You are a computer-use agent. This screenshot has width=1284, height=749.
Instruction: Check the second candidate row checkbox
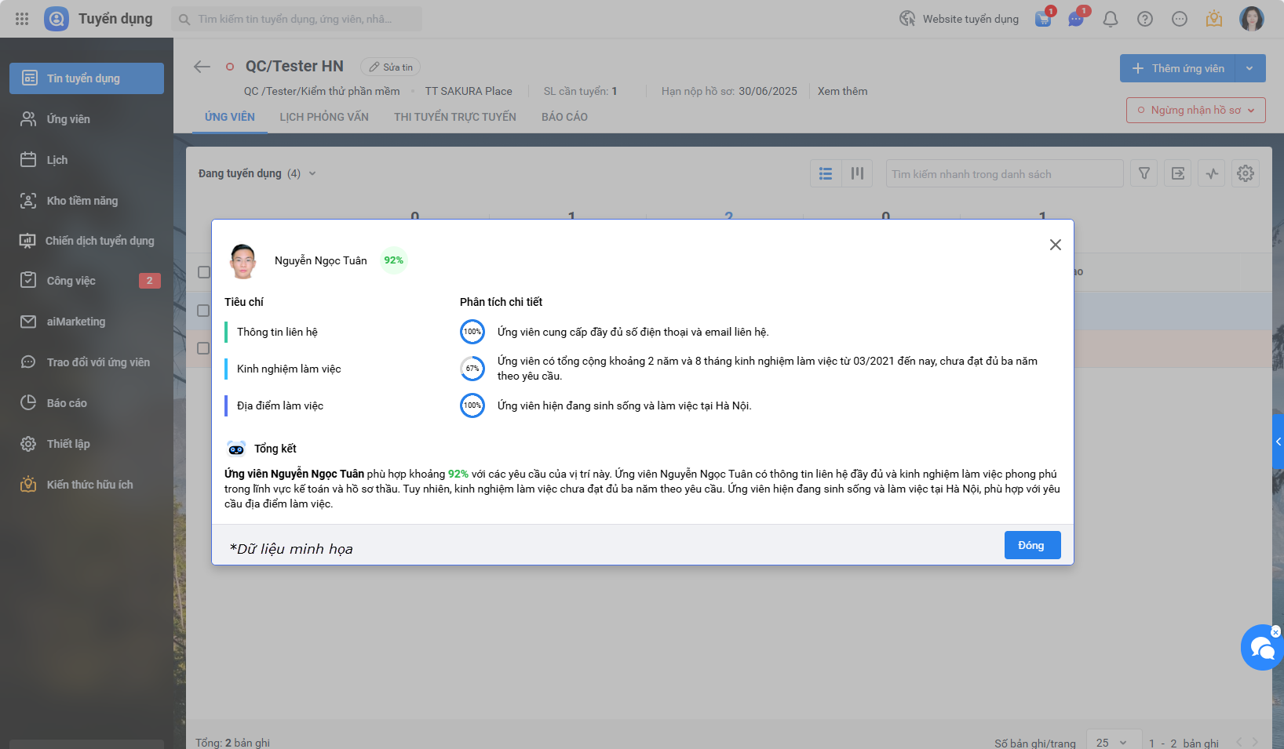(x=203, y=348)
